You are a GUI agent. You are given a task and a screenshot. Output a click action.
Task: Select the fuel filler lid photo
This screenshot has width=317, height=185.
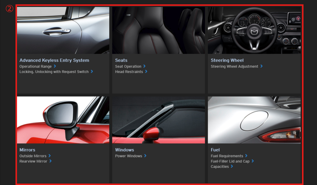click(254, 120)
